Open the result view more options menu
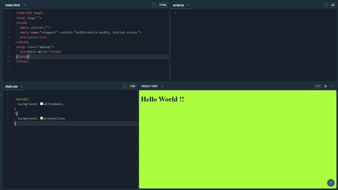The width and height of the screenshot is (338, 190). pyautogui.click(x=332, y=86)
